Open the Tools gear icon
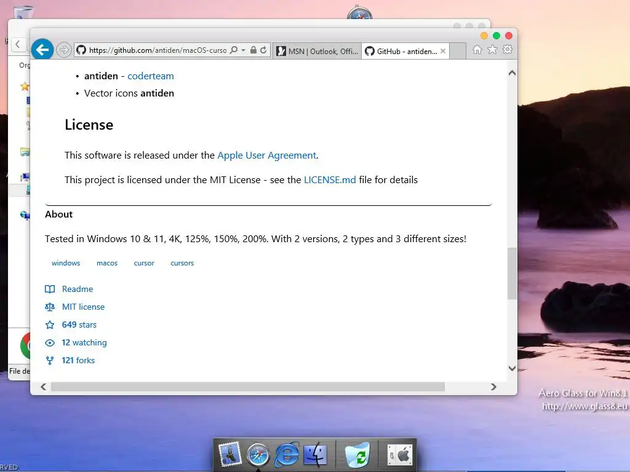The height and width of the screenshot is (472, 630). [x=508, y=49]
